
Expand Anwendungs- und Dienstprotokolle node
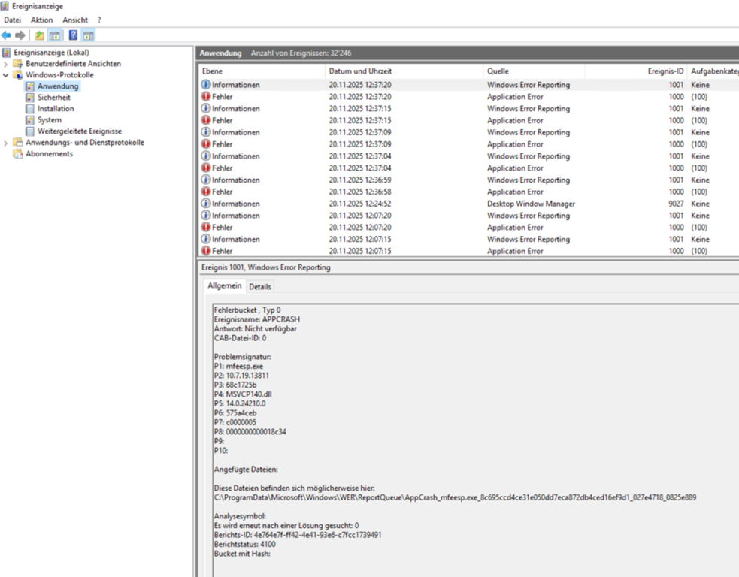(x=7, y=143)
